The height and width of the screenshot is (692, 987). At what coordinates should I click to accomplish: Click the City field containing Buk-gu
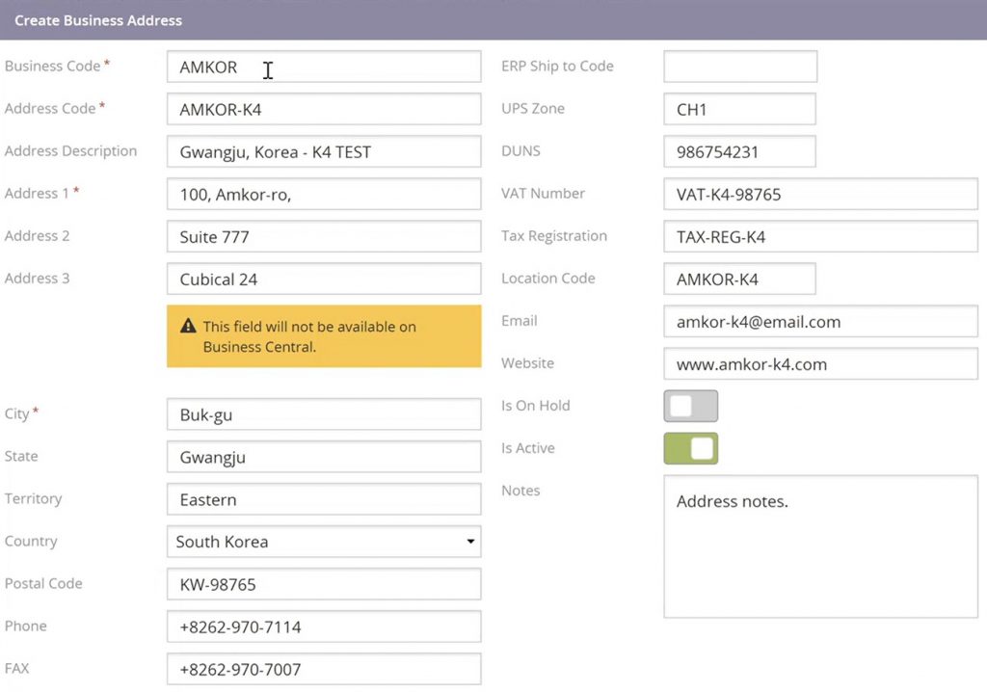point(324,414)
